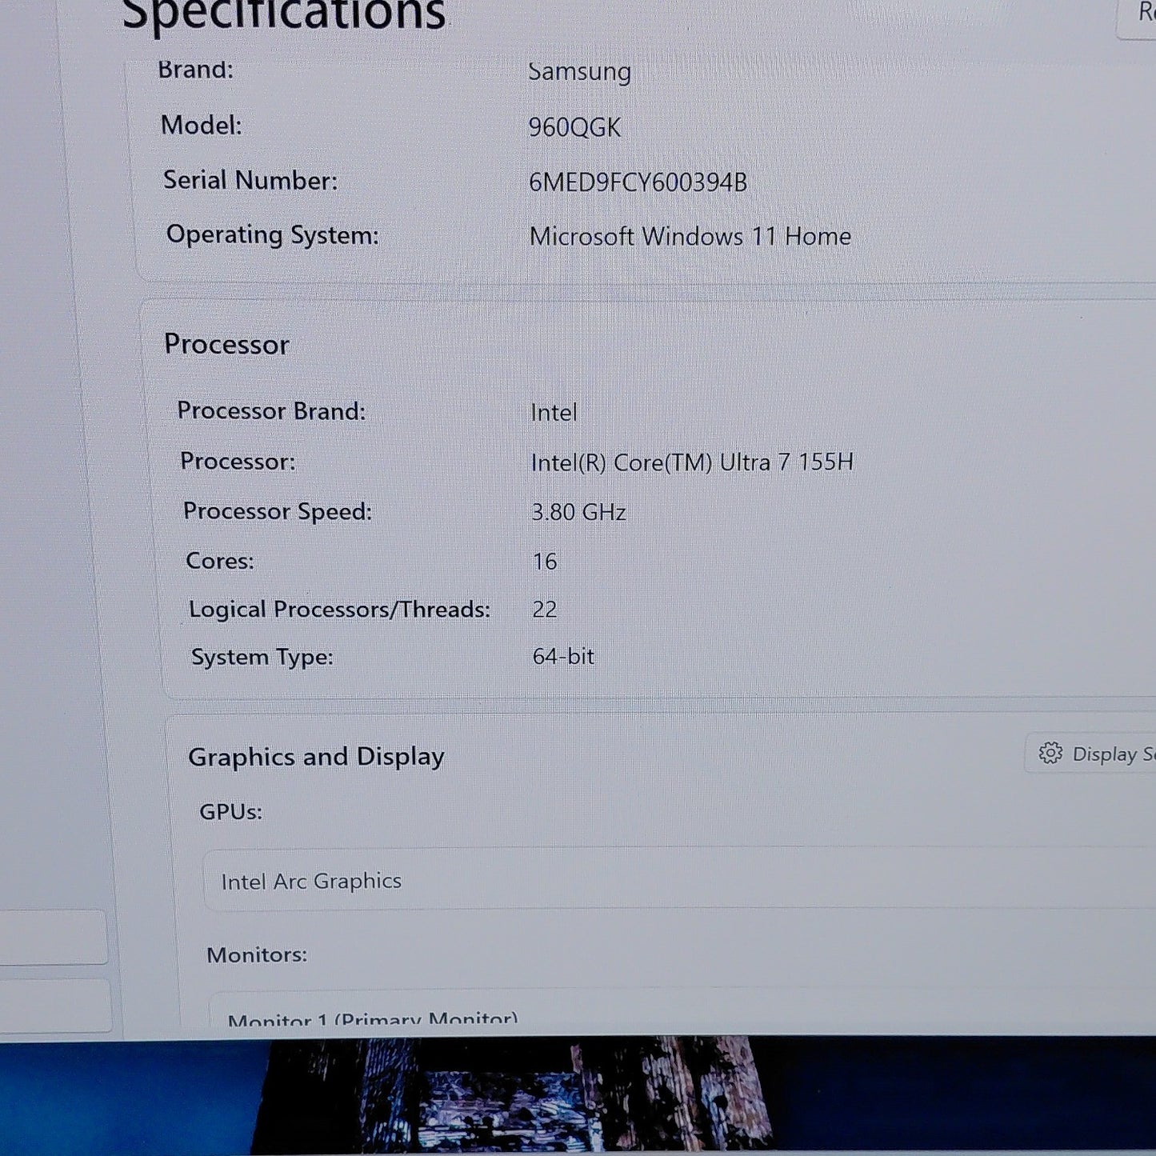Select the model value 960QGK

tap(574, 127)
